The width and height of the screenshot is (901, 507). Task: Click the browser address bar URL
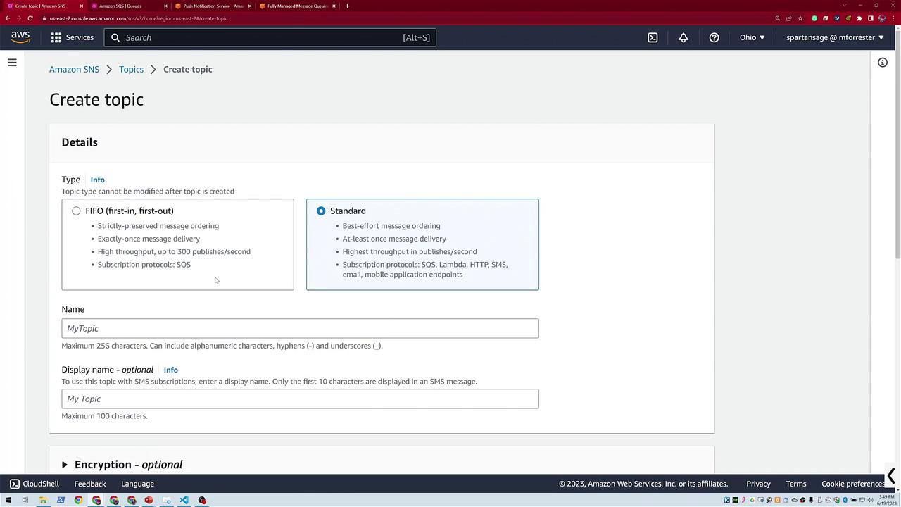click(139, 18)
